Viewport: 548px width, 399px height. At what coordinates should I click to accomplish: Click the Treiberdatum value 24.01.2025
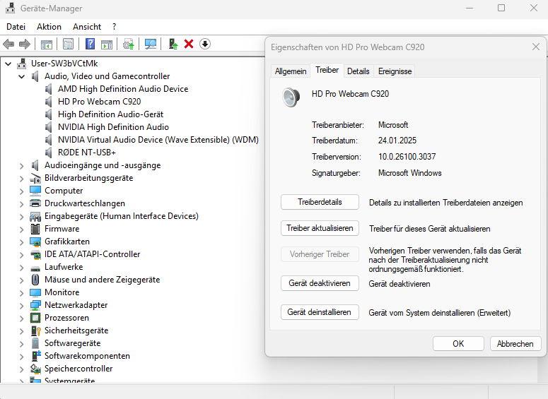397,141
